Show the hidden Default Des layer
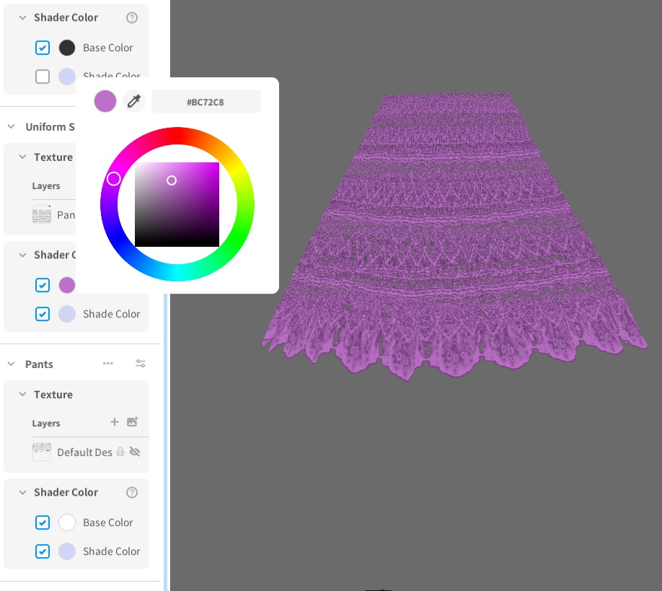The width and height of the screenshot is (662, 591). coord(135,452)
